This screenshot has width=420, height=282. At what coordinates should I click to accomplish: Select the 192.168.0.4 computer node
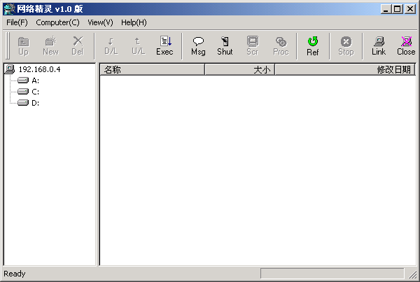coord(39,69)
